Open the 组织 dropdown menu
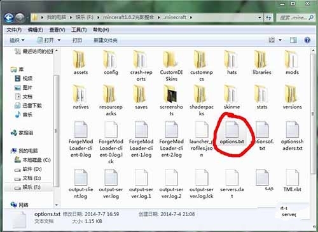Image resolution: width=318 pixels, height=232 pixels. point(17,40)
